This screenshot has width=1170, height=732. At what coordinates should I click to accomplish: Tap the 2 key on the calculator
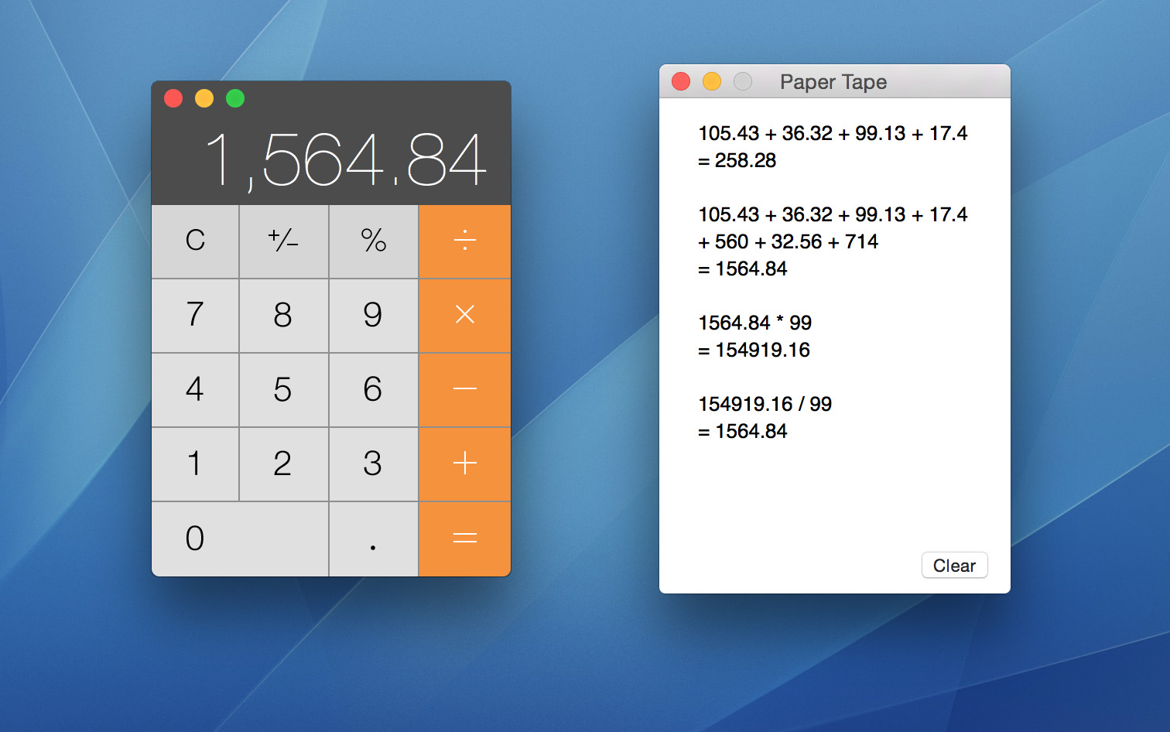(x=284, y=463)
